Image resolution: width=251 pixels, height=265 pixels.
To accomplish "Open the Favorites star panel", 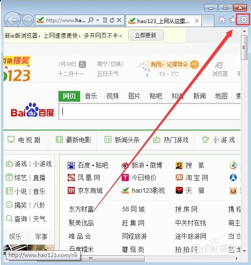I will point(233,20).
